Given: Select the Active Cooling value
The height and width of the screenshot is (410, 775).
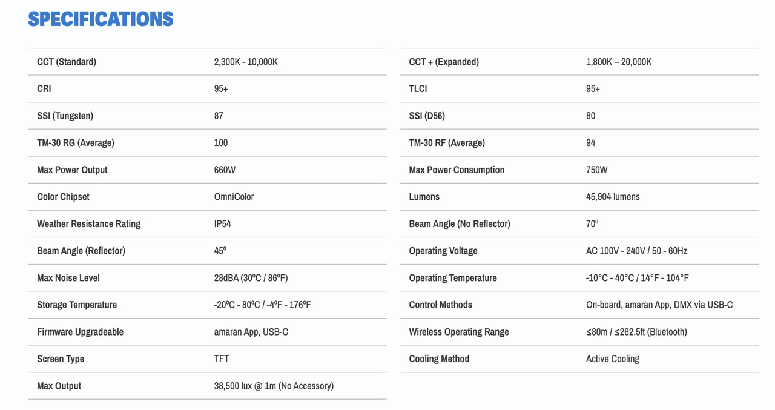Looking at the screenshot, I should click(x=613, y=359).
